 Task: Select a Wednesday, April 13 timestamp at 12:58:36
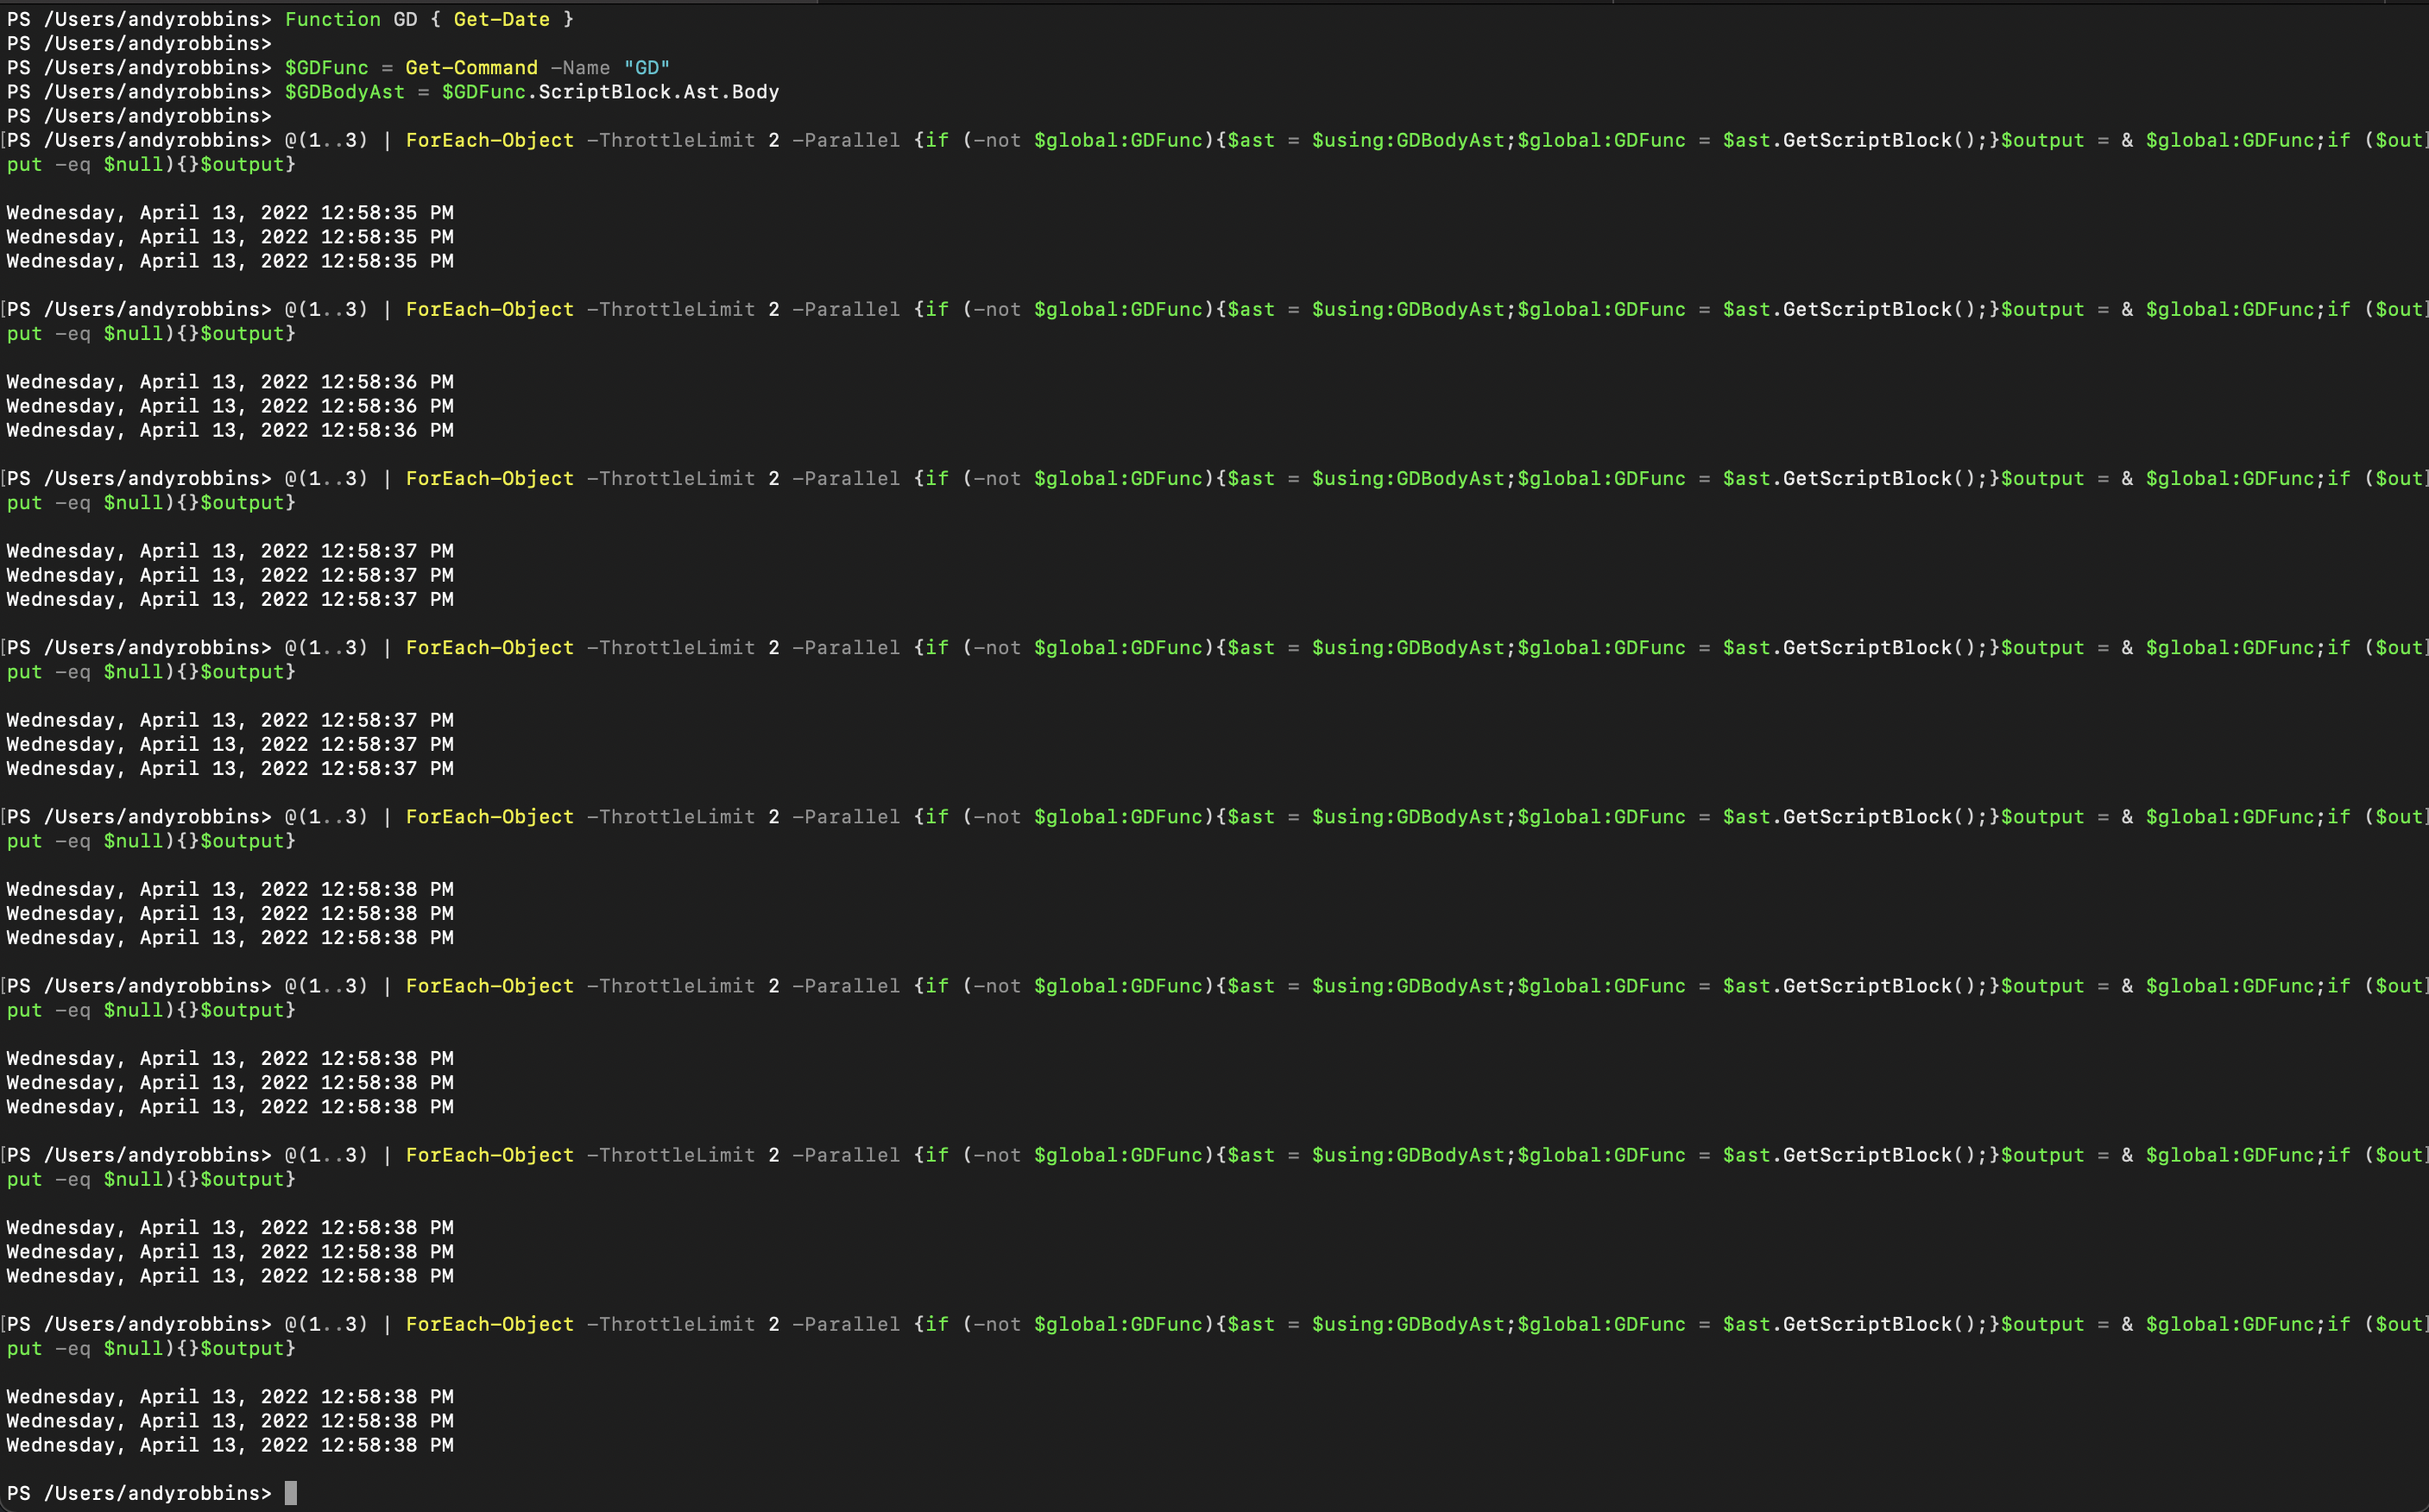[x=230, y=381]
